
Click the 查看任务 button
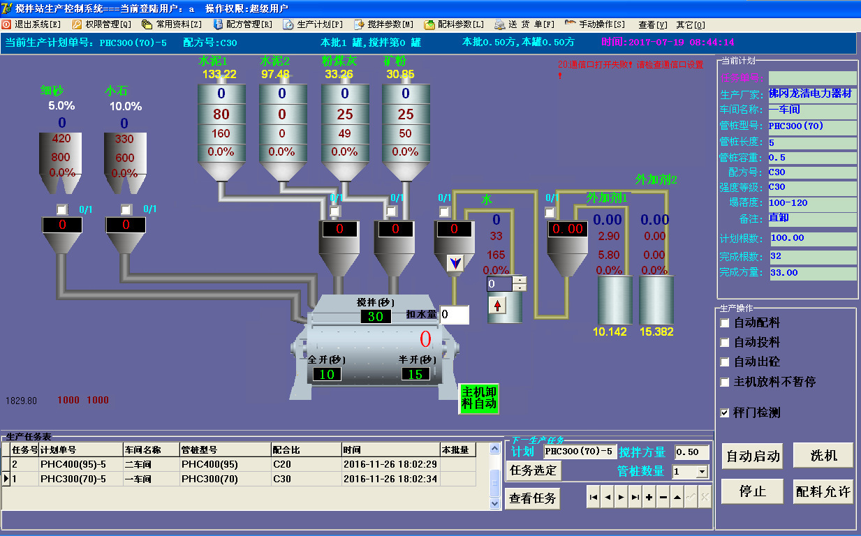[x=533, y=498]
